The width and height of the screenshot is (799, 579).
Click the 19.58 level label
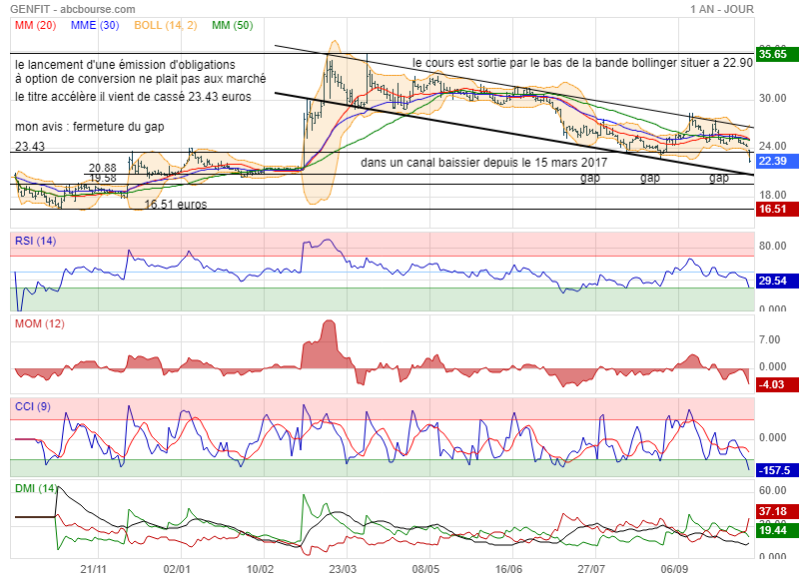coord(103,178)
